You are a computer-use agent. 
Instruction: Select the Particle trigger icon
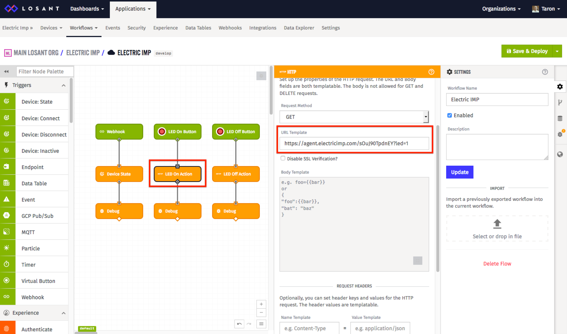pyautogui.click(x=7, y=248)
